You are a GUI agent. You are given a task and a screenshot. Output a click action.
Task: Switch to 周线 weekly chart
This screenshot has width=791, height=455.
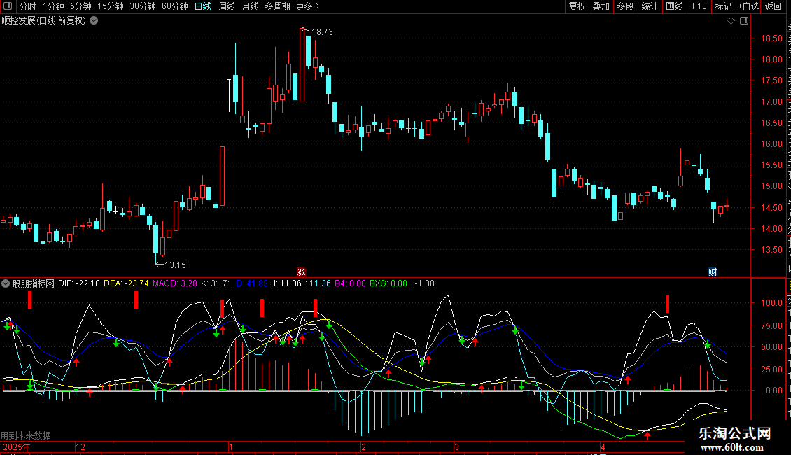(227, 6)
